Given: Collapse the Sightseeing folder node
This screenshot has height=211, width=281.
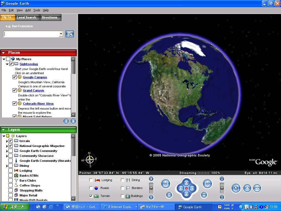Looking at the screenshot, I should point(7,64).
